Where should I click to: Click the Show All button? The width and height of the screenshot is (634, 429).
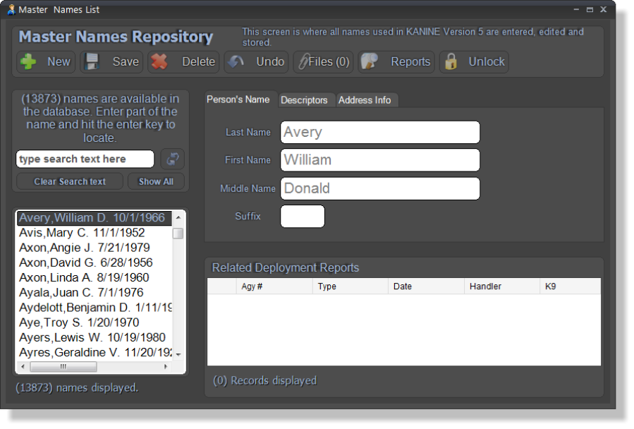[156, 181]
